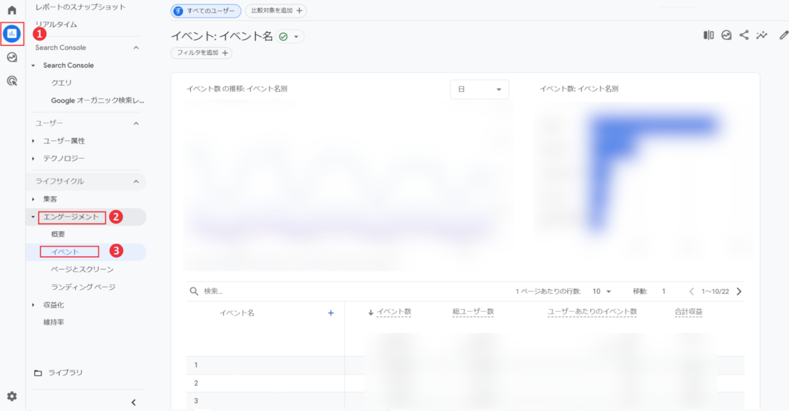Go to next page of table rows
The height and width of the screenshot is (411, 789).
tap(739, 292)
